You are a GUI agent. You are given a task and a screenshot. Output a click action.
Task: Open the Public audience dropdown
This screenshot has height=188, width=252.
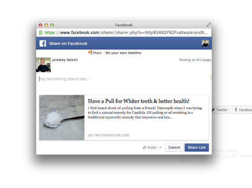point(152,148)
